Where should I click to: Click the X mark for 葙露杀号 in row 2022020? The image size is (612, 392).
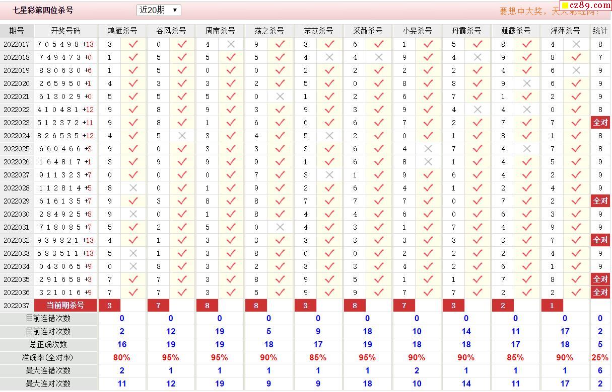(527, 83)
